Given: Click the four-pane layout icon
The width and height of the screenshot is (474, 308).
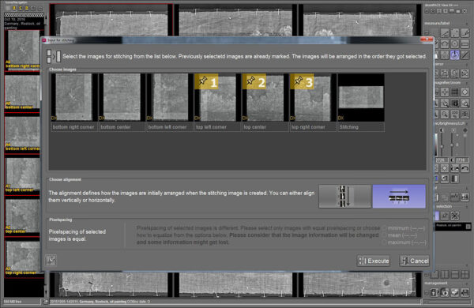Looking at the screenshot, I should click(465, 275).
